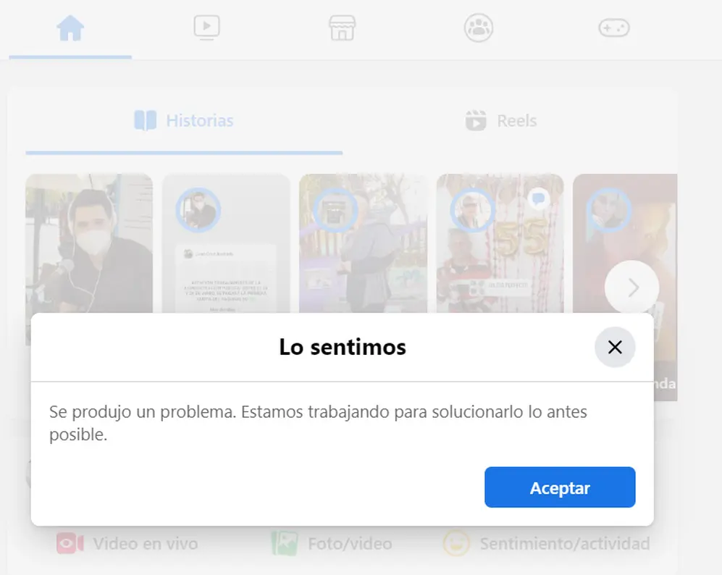Open the Watch video tab icon
The height and width of the screenshot is (575, 722).
pyautogui.click(x=206, y=28)
